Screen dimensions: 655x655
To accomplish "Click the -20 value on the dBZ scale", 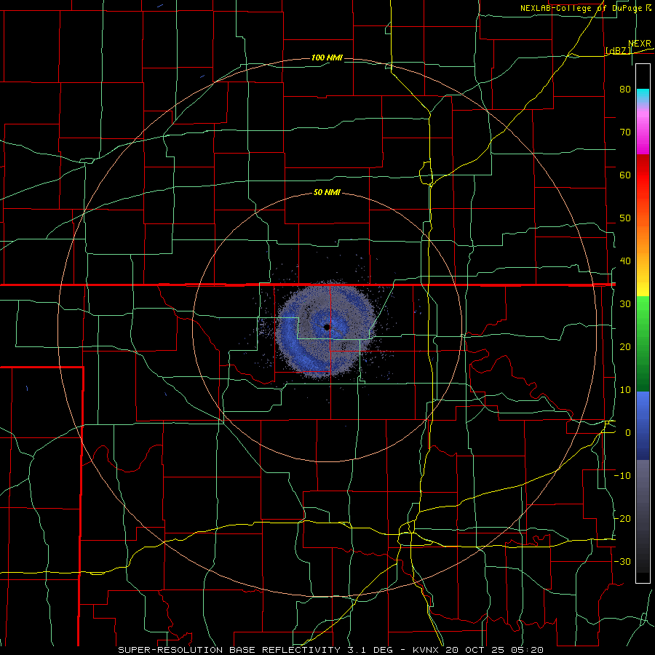I will (x=622, y=518).
